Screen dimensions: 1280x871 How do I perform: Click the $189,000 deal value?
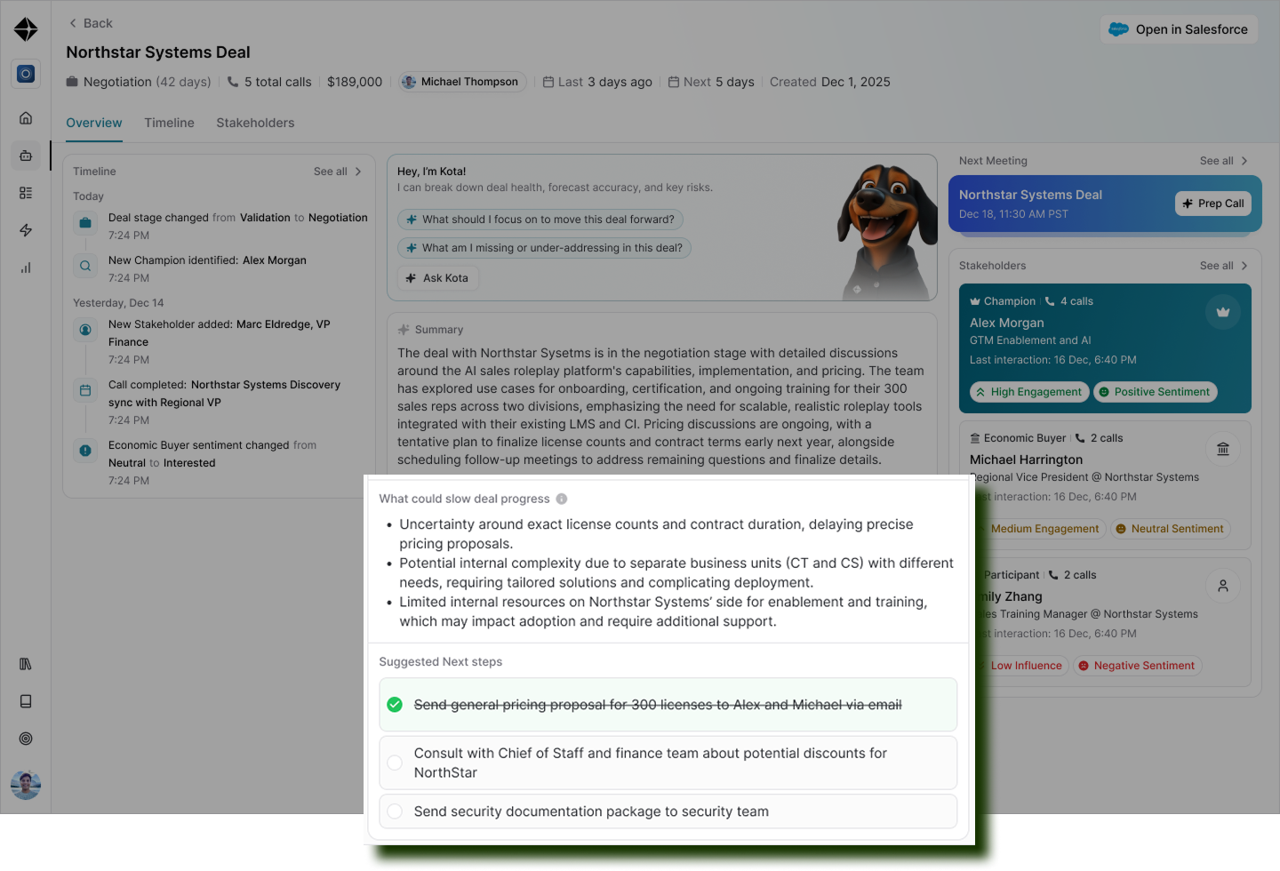[355, 82]
